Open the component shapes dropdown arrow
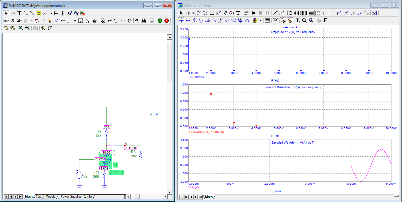This screenshot has height=202, width=402. pyautogui.click(x=51, y=13)
